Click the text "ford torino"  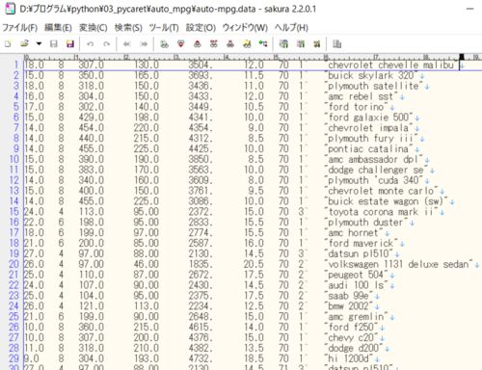356,107
